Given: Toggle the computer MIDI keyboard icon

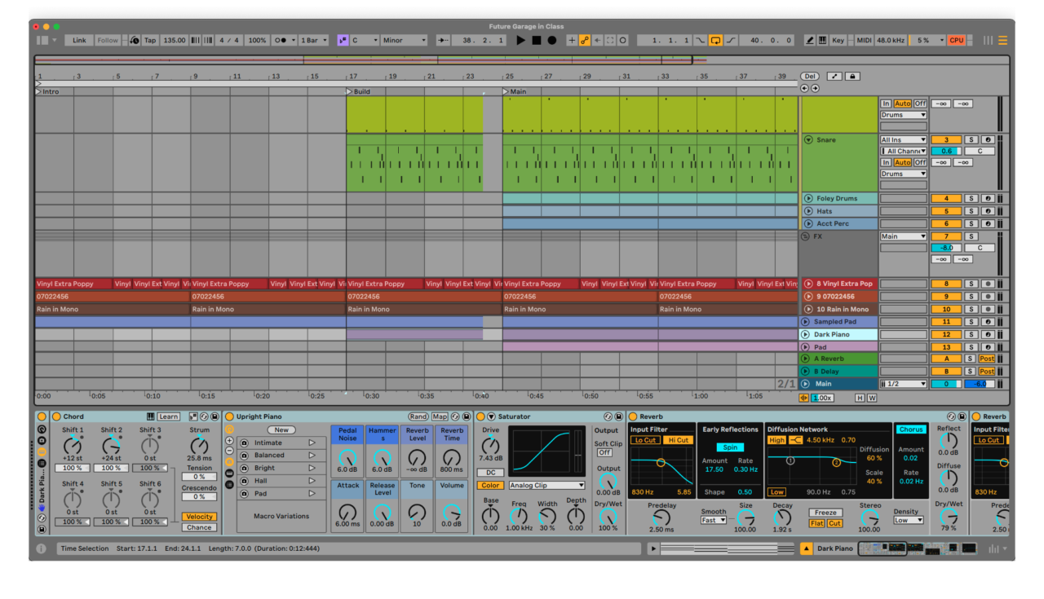Looking at the screenshot, I should (x=823, y=40).
